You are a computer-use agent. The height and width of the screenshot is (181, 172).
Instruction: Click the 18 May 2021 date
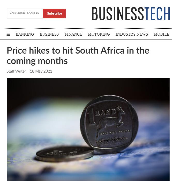pos(41,71)
